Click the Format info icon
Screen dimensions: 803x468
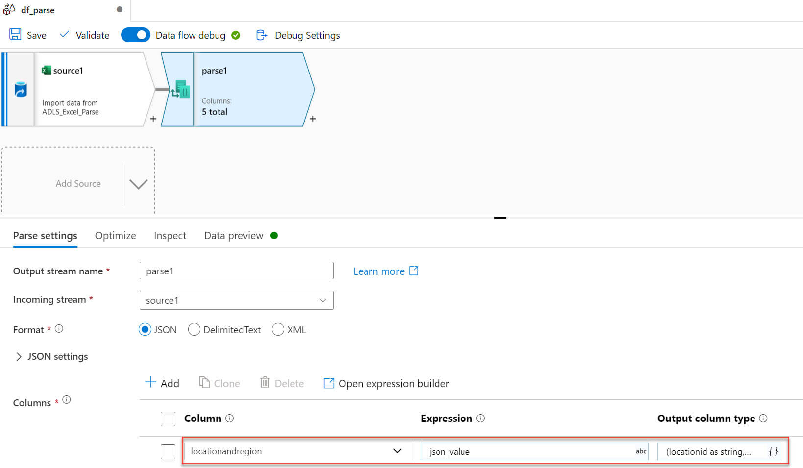[59, 329]
